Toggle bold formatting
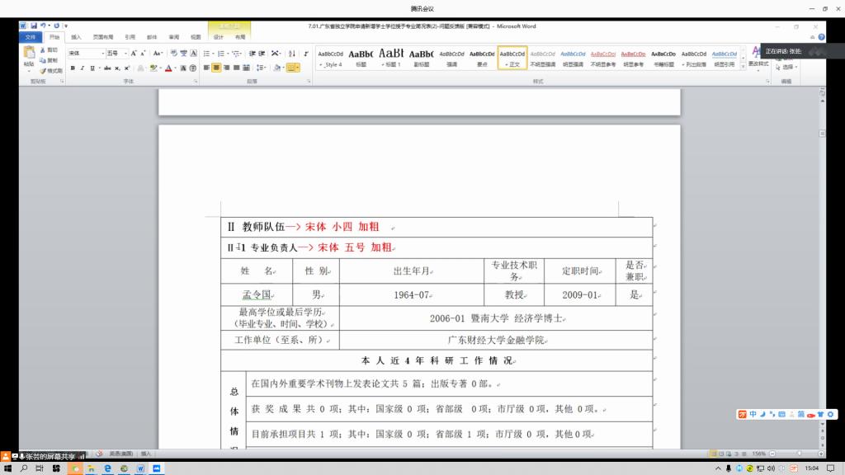 pos(73,68)
